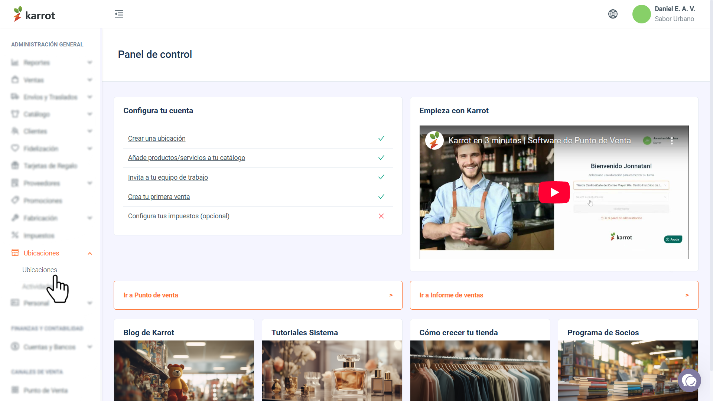Click the orange Ubicaciones store icon

pos(15,253)
